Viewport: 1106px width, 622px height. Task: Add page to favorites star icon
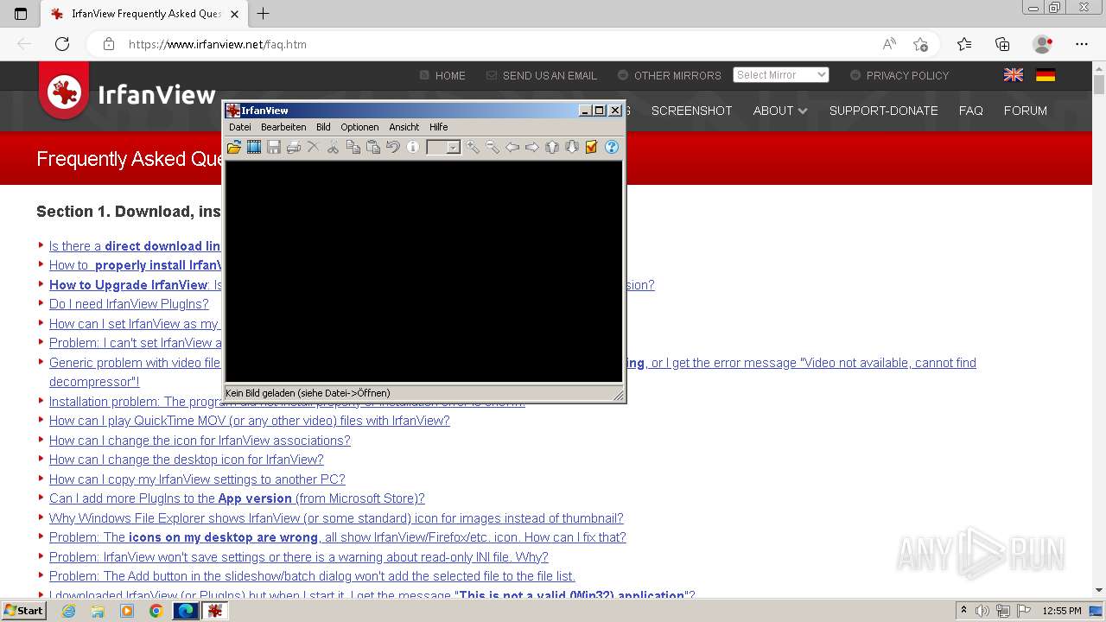tap(920, 44)
